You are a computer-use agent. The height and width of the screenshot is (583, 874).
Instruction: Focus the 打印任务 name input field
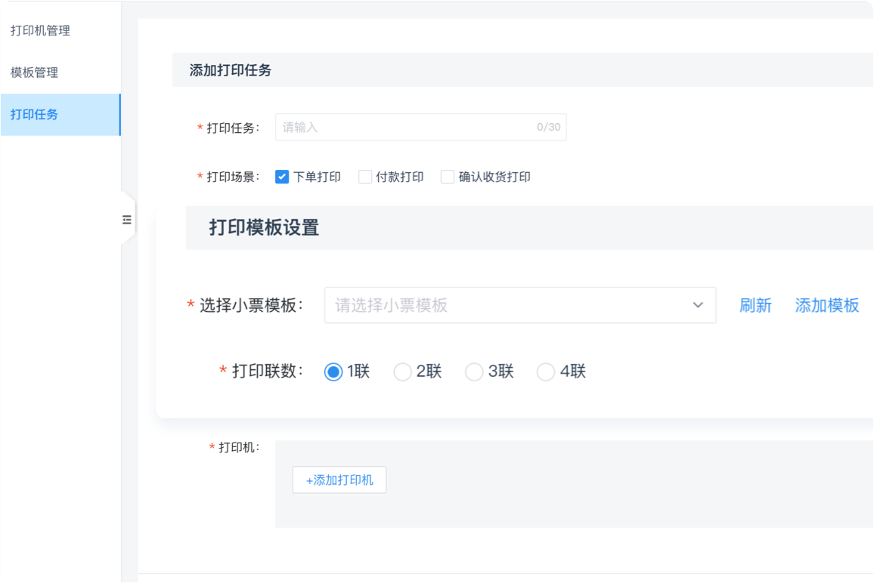(x=404, y=127)
